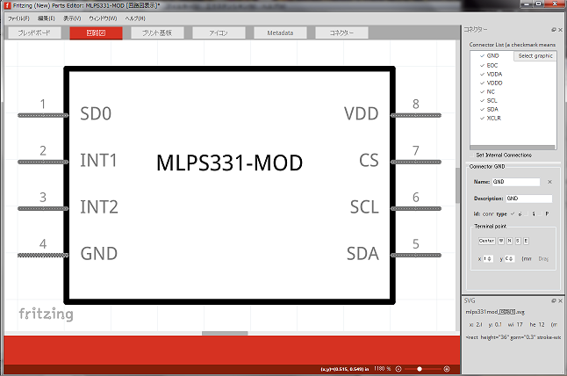Click the SDA pin label text
This screenshot has width=567, height=376.
pyautogui.click(x=362, y=254)
